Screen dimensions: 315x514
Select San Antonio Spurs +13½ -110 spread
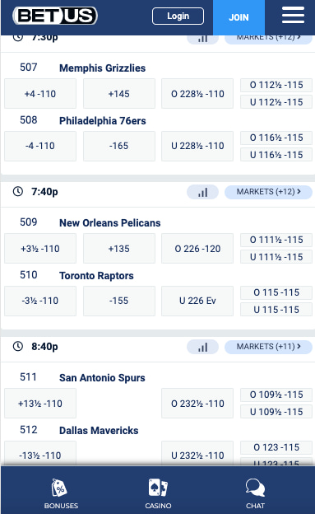(40, 404)
